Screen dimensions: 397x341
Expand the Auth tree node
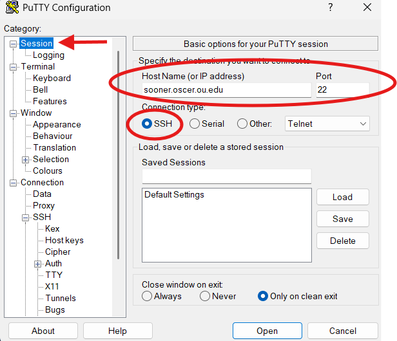(38, 264)
